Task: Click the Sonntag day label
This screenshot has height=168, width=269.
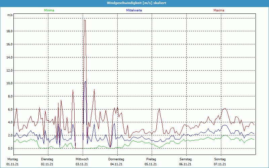Action: (x=220, y=159)
